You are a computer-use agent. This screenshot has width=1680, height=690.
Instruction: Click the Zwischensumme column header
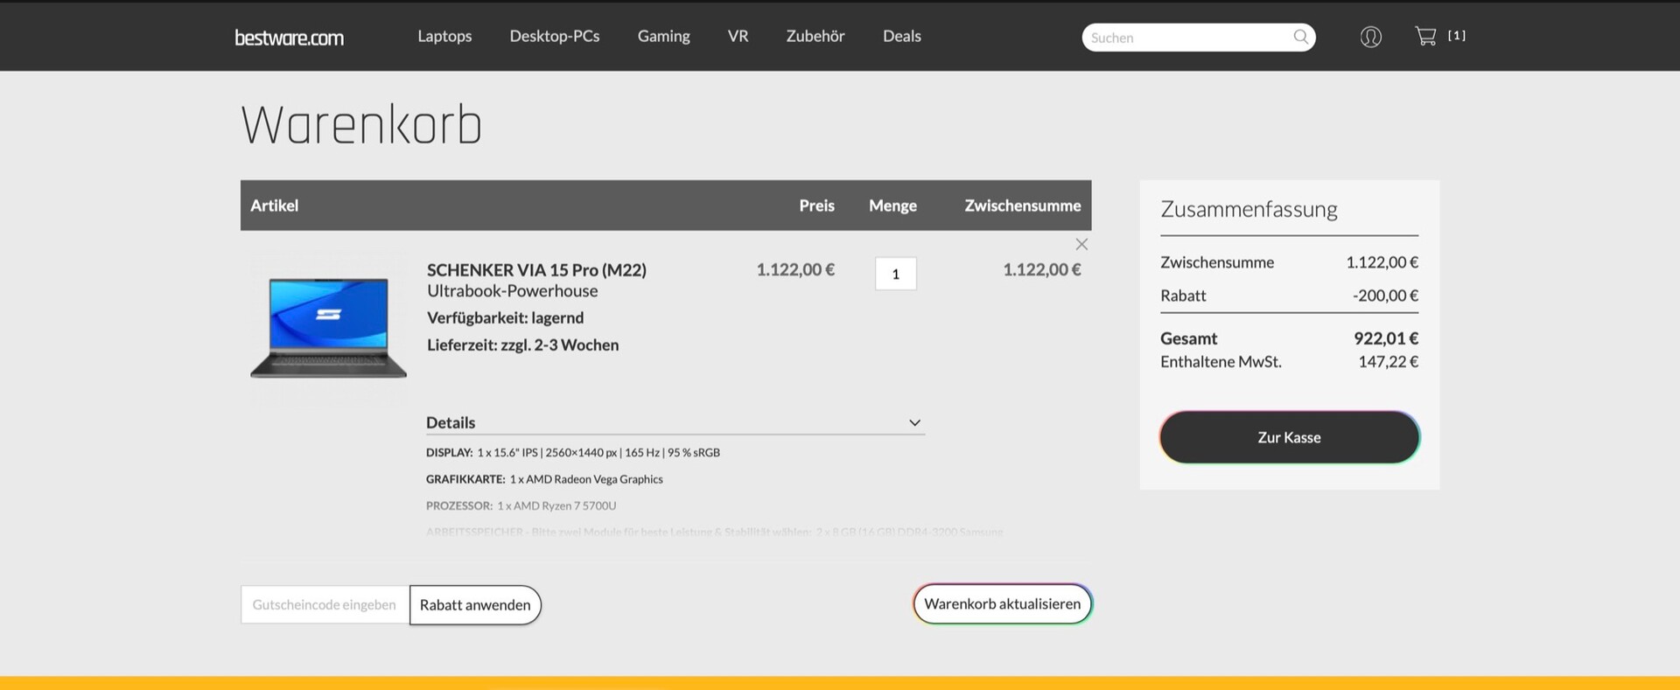[x=1023, y=206]
